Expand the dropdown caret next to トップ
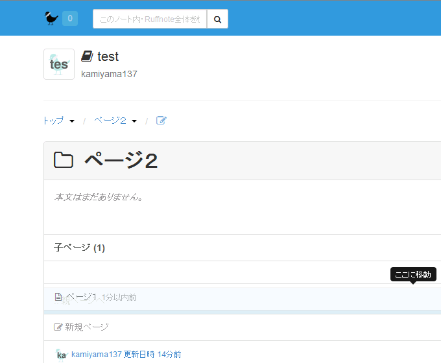This screenshot has height=363, width=441. point(71,121)
